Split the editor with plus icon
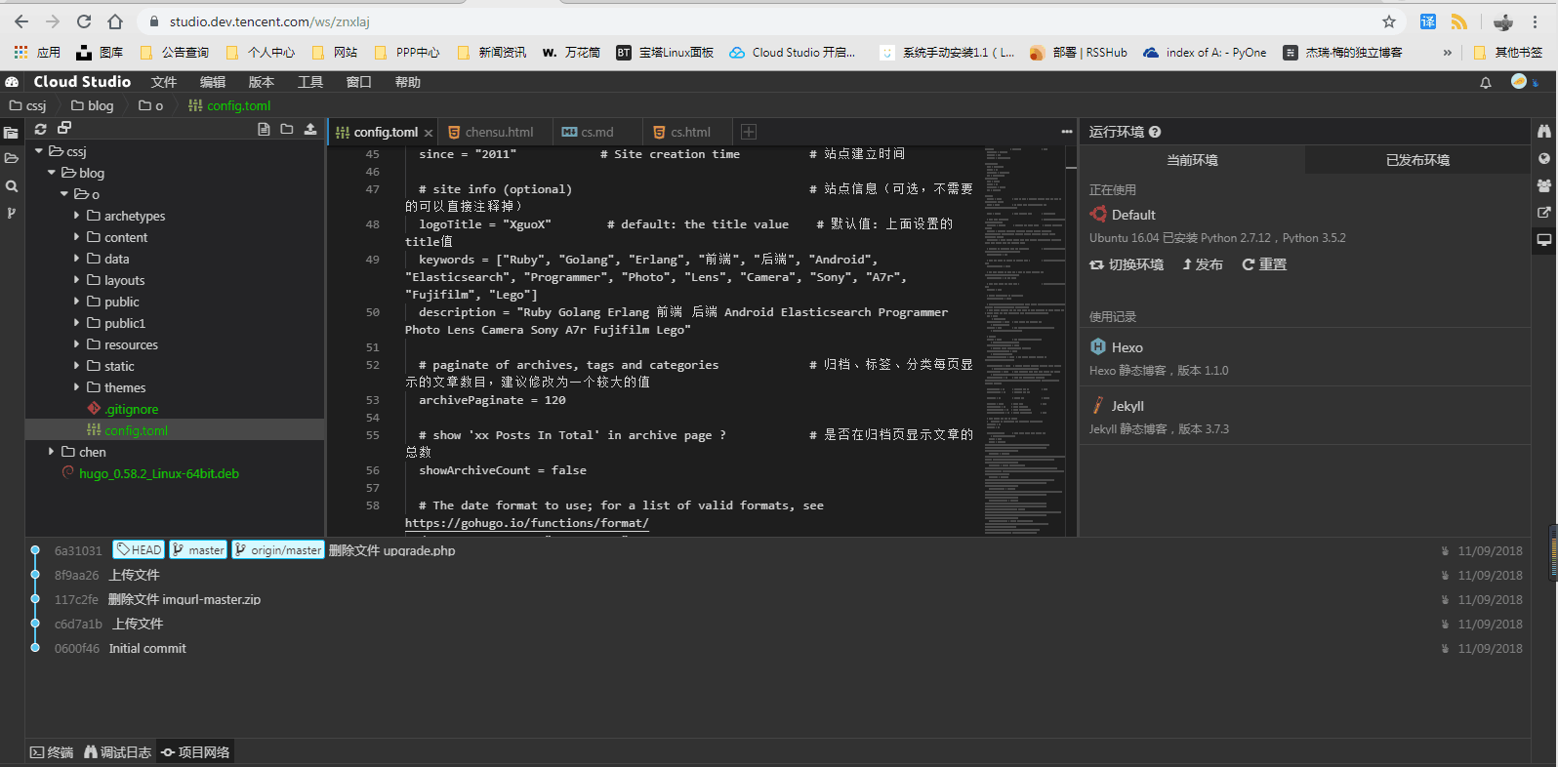The image size is (1558, 767). [x=749, y=132]
